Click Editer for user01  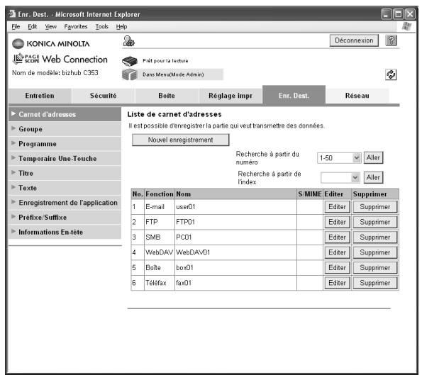click(x=337, y=207)
